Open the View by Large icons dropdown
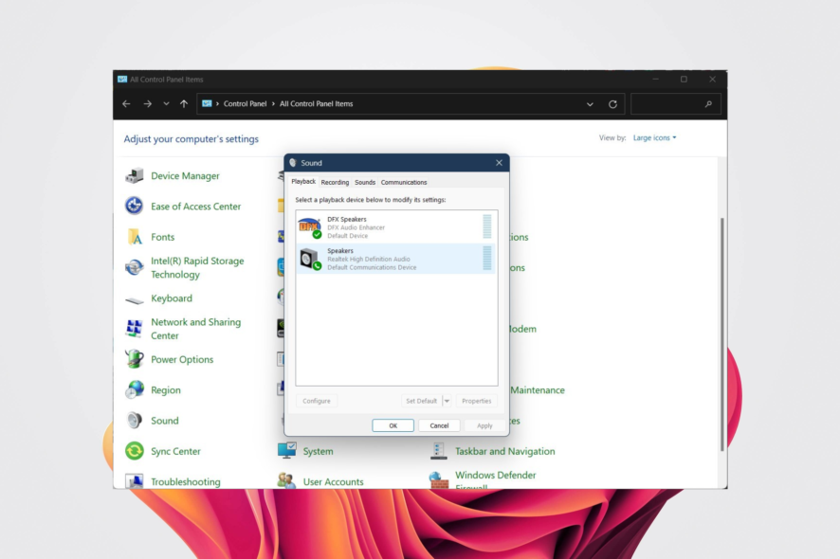 (654, 137)
